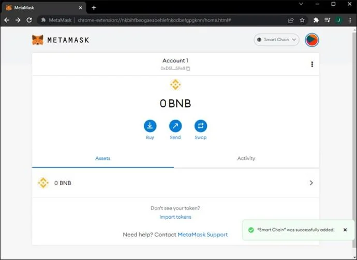Viewport: 357px width, 260px height.
Task: Copy the account address with the clipboard icon
Action: [x=188, y=68]
